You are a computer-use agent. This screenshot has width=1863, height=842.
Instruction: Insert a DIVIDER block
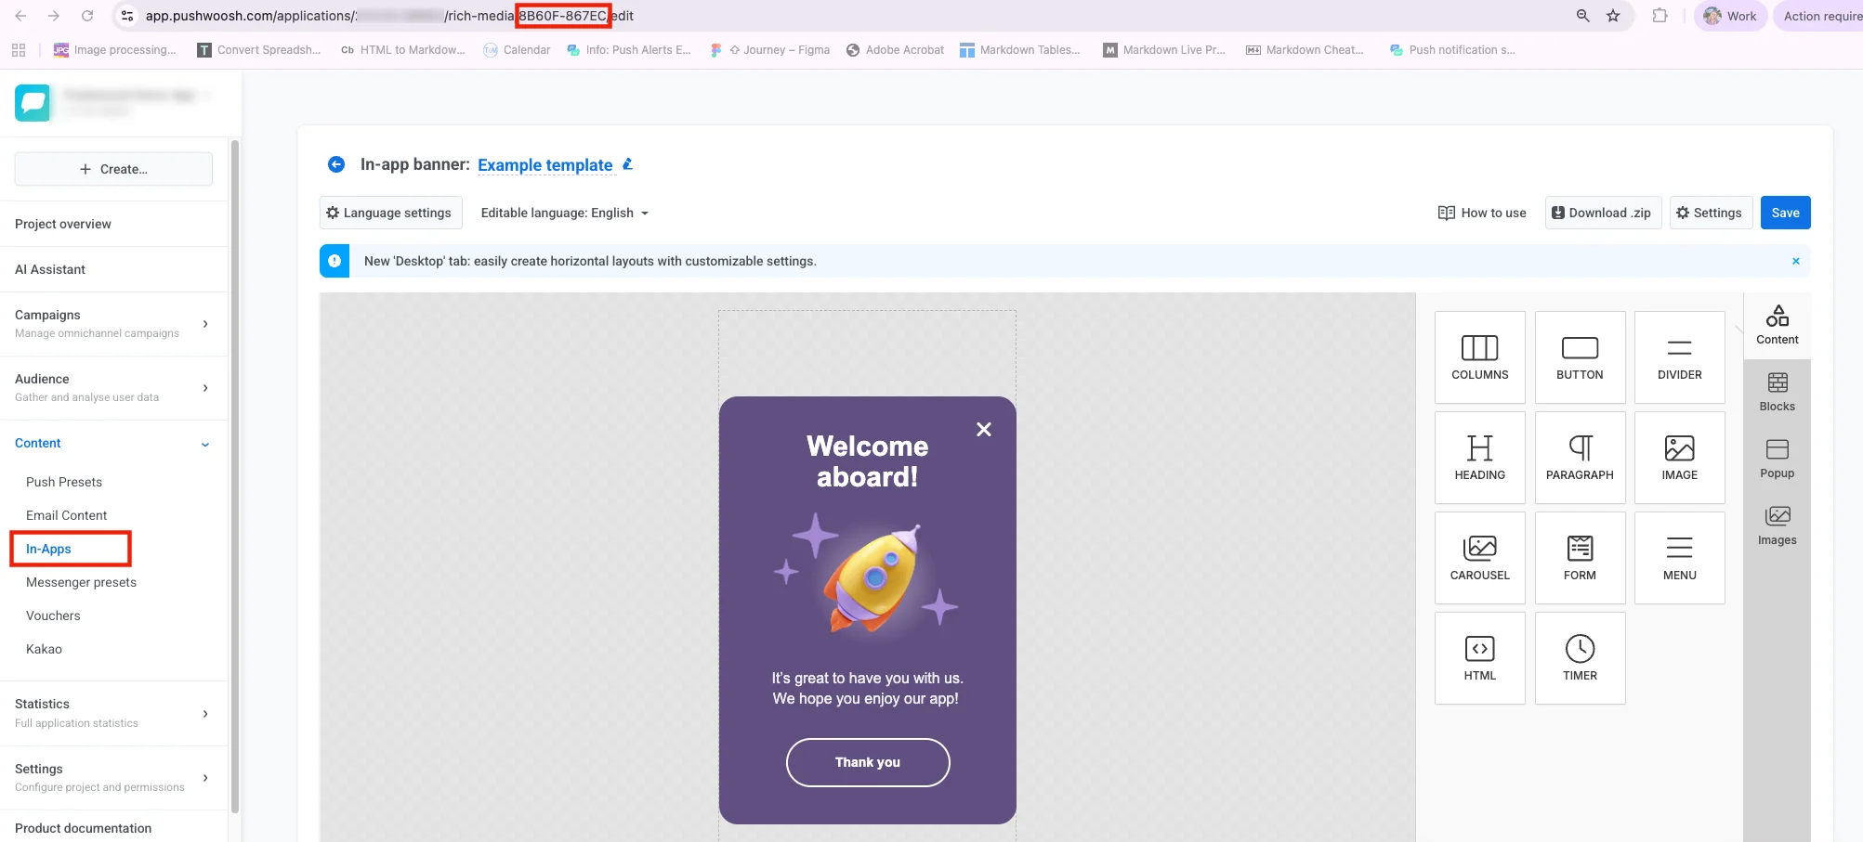pyautogui.click(x=1679, y=357)
